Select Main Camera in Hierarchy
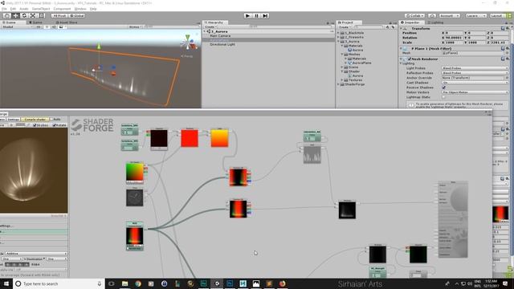This screenshot has width=514, height=289. (220, 35)
